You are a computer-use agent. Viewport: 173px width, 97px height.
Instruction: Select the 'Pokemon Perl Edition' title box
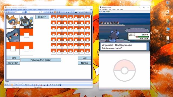[x=41, y=60]
